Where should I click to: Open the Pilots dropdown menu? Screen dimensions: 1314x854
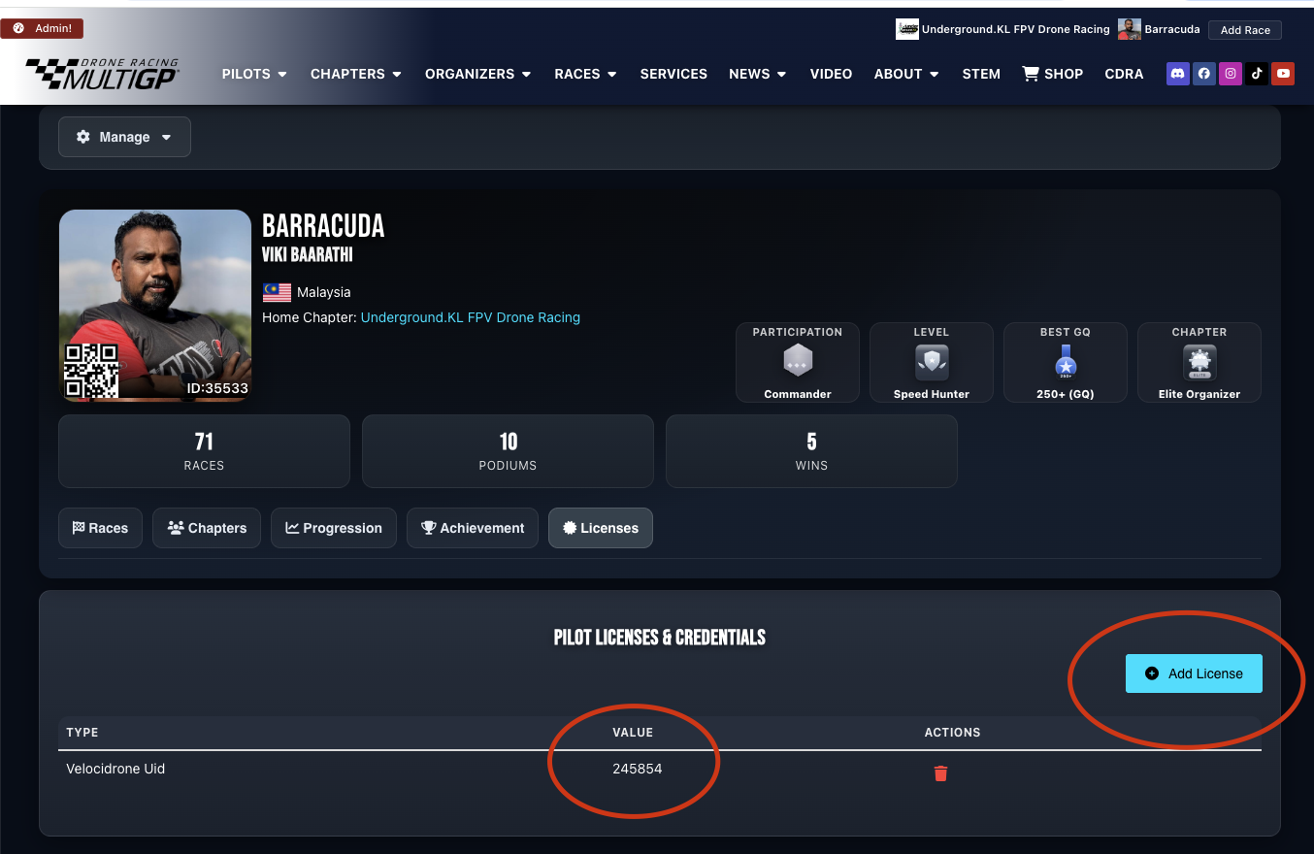[x=254, y=74]
